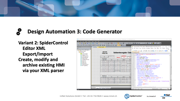Open Notepad++ Encoding menu
Image resolution: width=180 pixels, height=101 pixels.
pos(143,48)
